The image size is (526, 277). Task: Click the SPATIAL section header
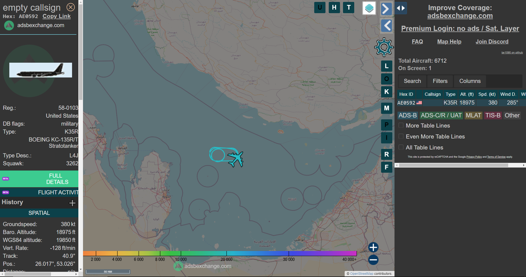[x=39, y=213]
